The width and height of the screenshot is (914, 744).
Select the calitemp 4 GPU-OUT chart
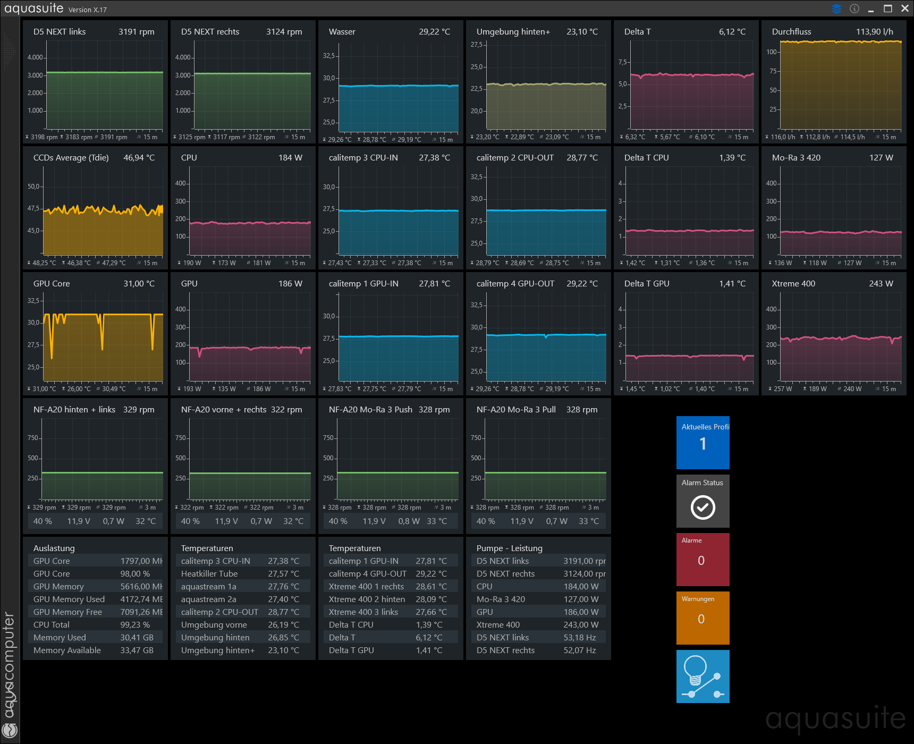[538, 333]
